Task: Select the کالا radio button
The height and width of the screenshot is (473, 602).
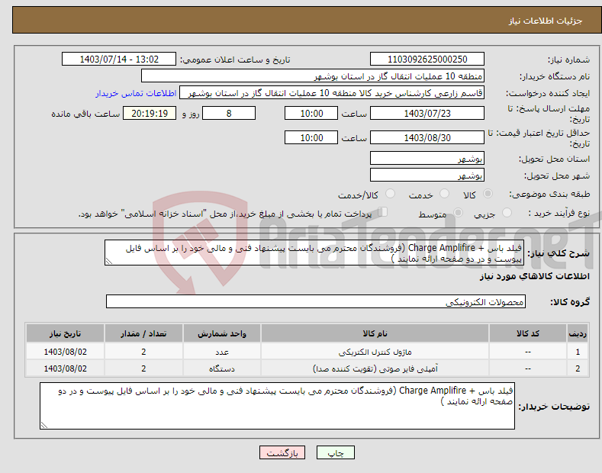Action: pyautogui.click(x=488, y=194)
